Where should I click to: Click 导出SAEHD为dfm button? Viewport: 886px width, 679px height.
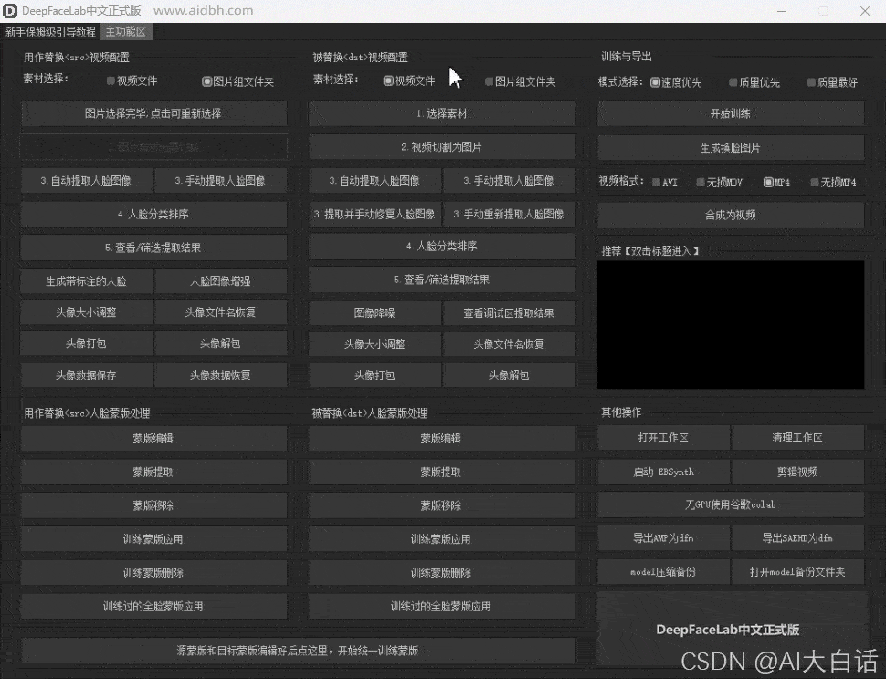coord(797,538)
